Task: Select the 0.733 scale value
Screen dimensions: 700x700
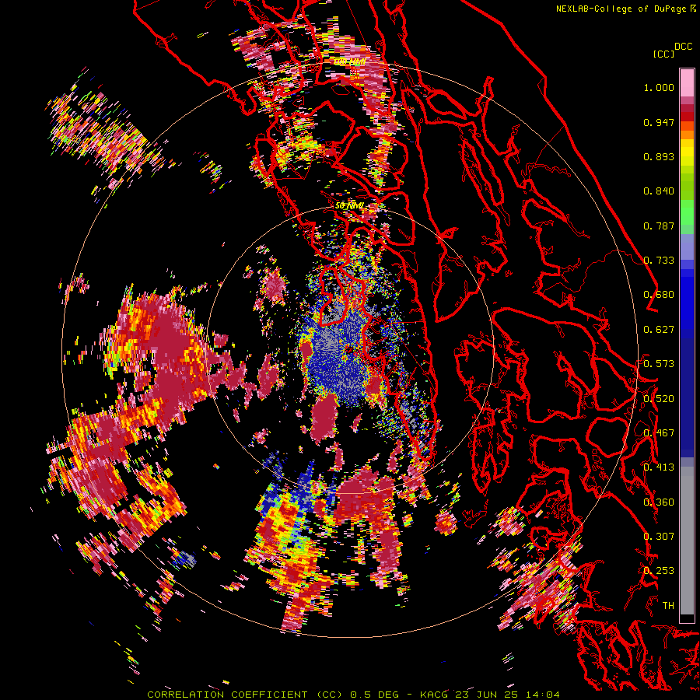Action: [x=659, y=261]
